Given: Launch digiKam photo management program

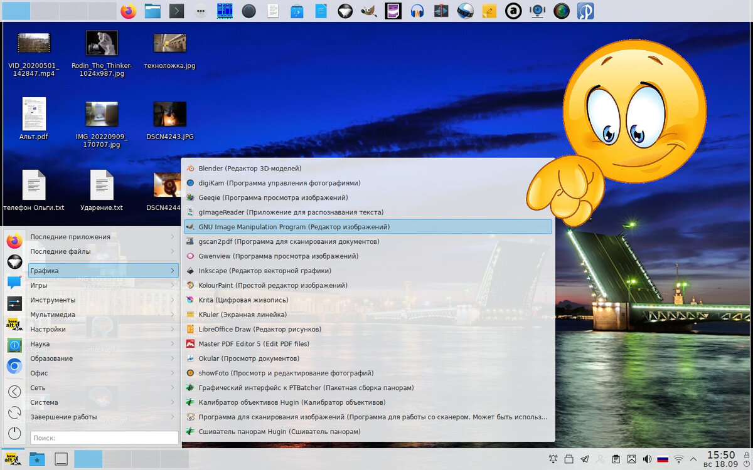Looking at the screenshot, I should [x=368, y=183].
